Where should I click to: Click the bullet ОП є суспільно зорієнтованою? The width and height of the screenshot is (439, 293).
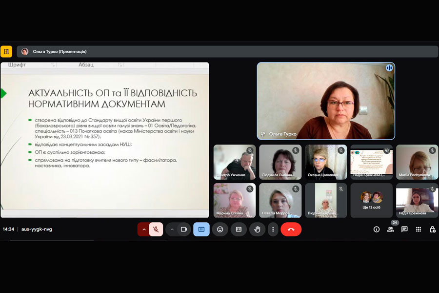(70, 152)
